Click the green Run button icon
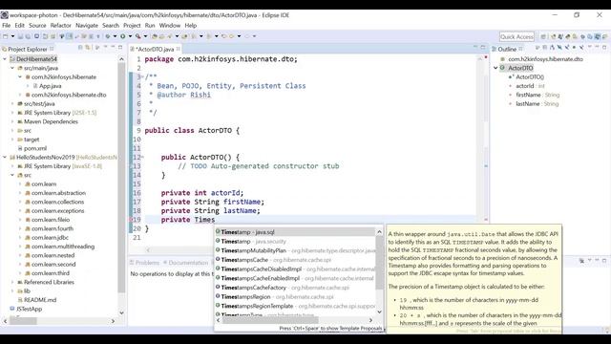 (123, 36)
